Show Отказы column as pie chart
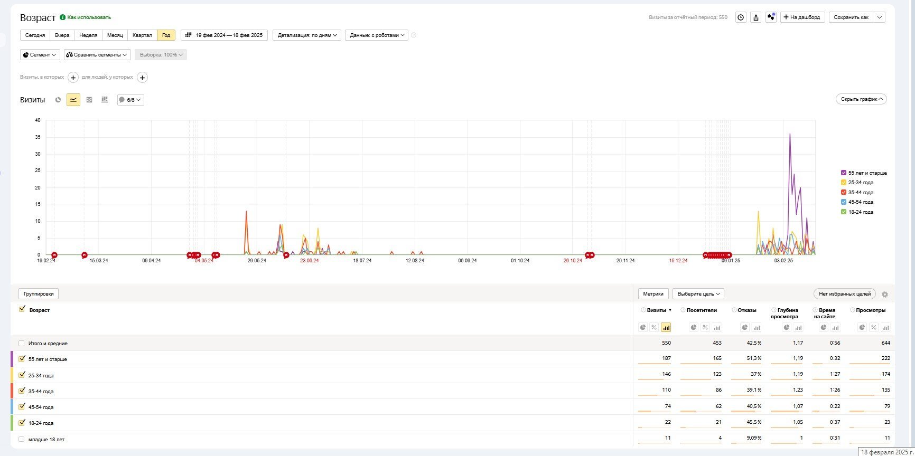 pyautogui.click(x=745, y=327)
